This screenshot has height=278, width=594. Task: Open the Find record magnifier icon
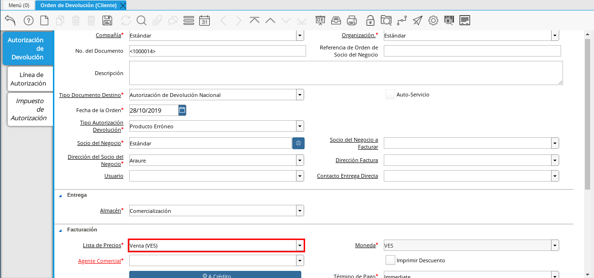pyautogui.click(x=142, y=20)
